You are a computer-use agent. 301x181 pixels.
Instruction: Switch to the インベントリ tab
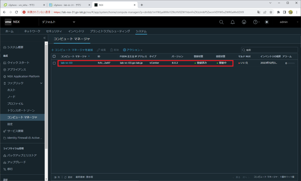(x=76, y=31)
